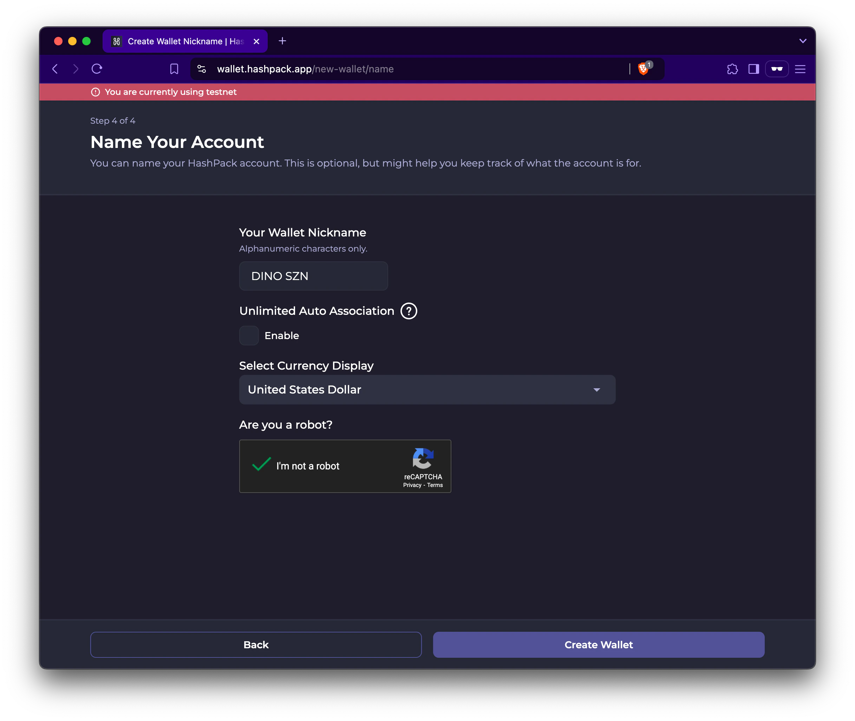Open the extensions puzzle icon
Viewport: 855px width, 721px height.
pos(732,69)
